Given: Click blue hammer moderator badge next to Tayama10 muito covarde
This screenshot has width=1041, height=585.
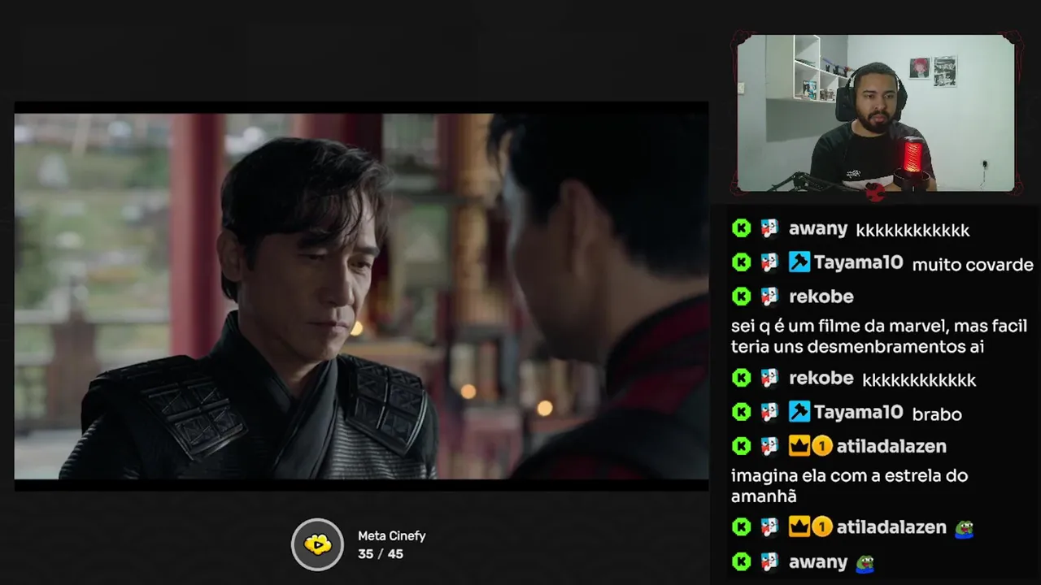Looking at the screenshot, I should (x=799, y=262).
